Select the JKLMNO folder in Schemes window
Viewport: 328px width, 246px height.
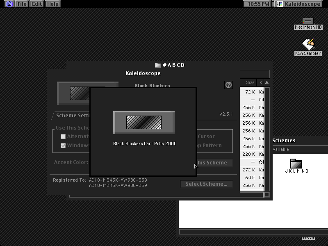pyautogui.click(x=296, y=166)
